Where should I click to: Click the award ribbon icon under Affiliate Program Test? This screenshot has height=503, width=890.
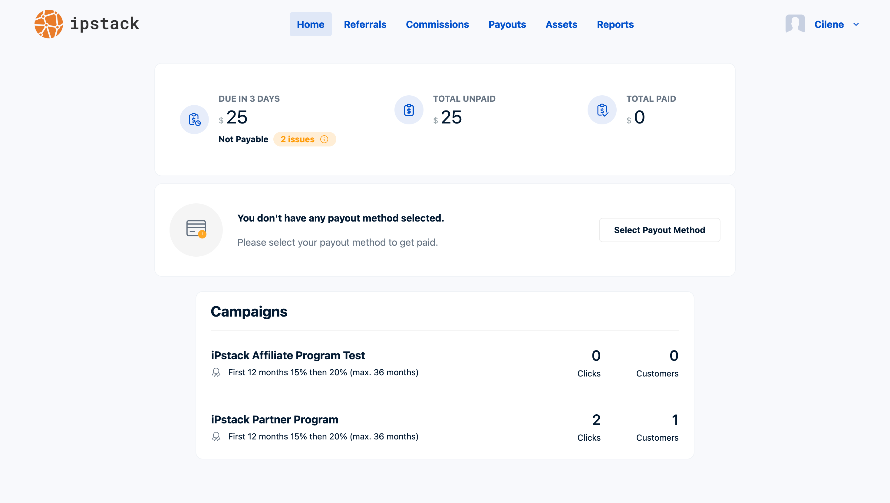[x=216, y=373]
